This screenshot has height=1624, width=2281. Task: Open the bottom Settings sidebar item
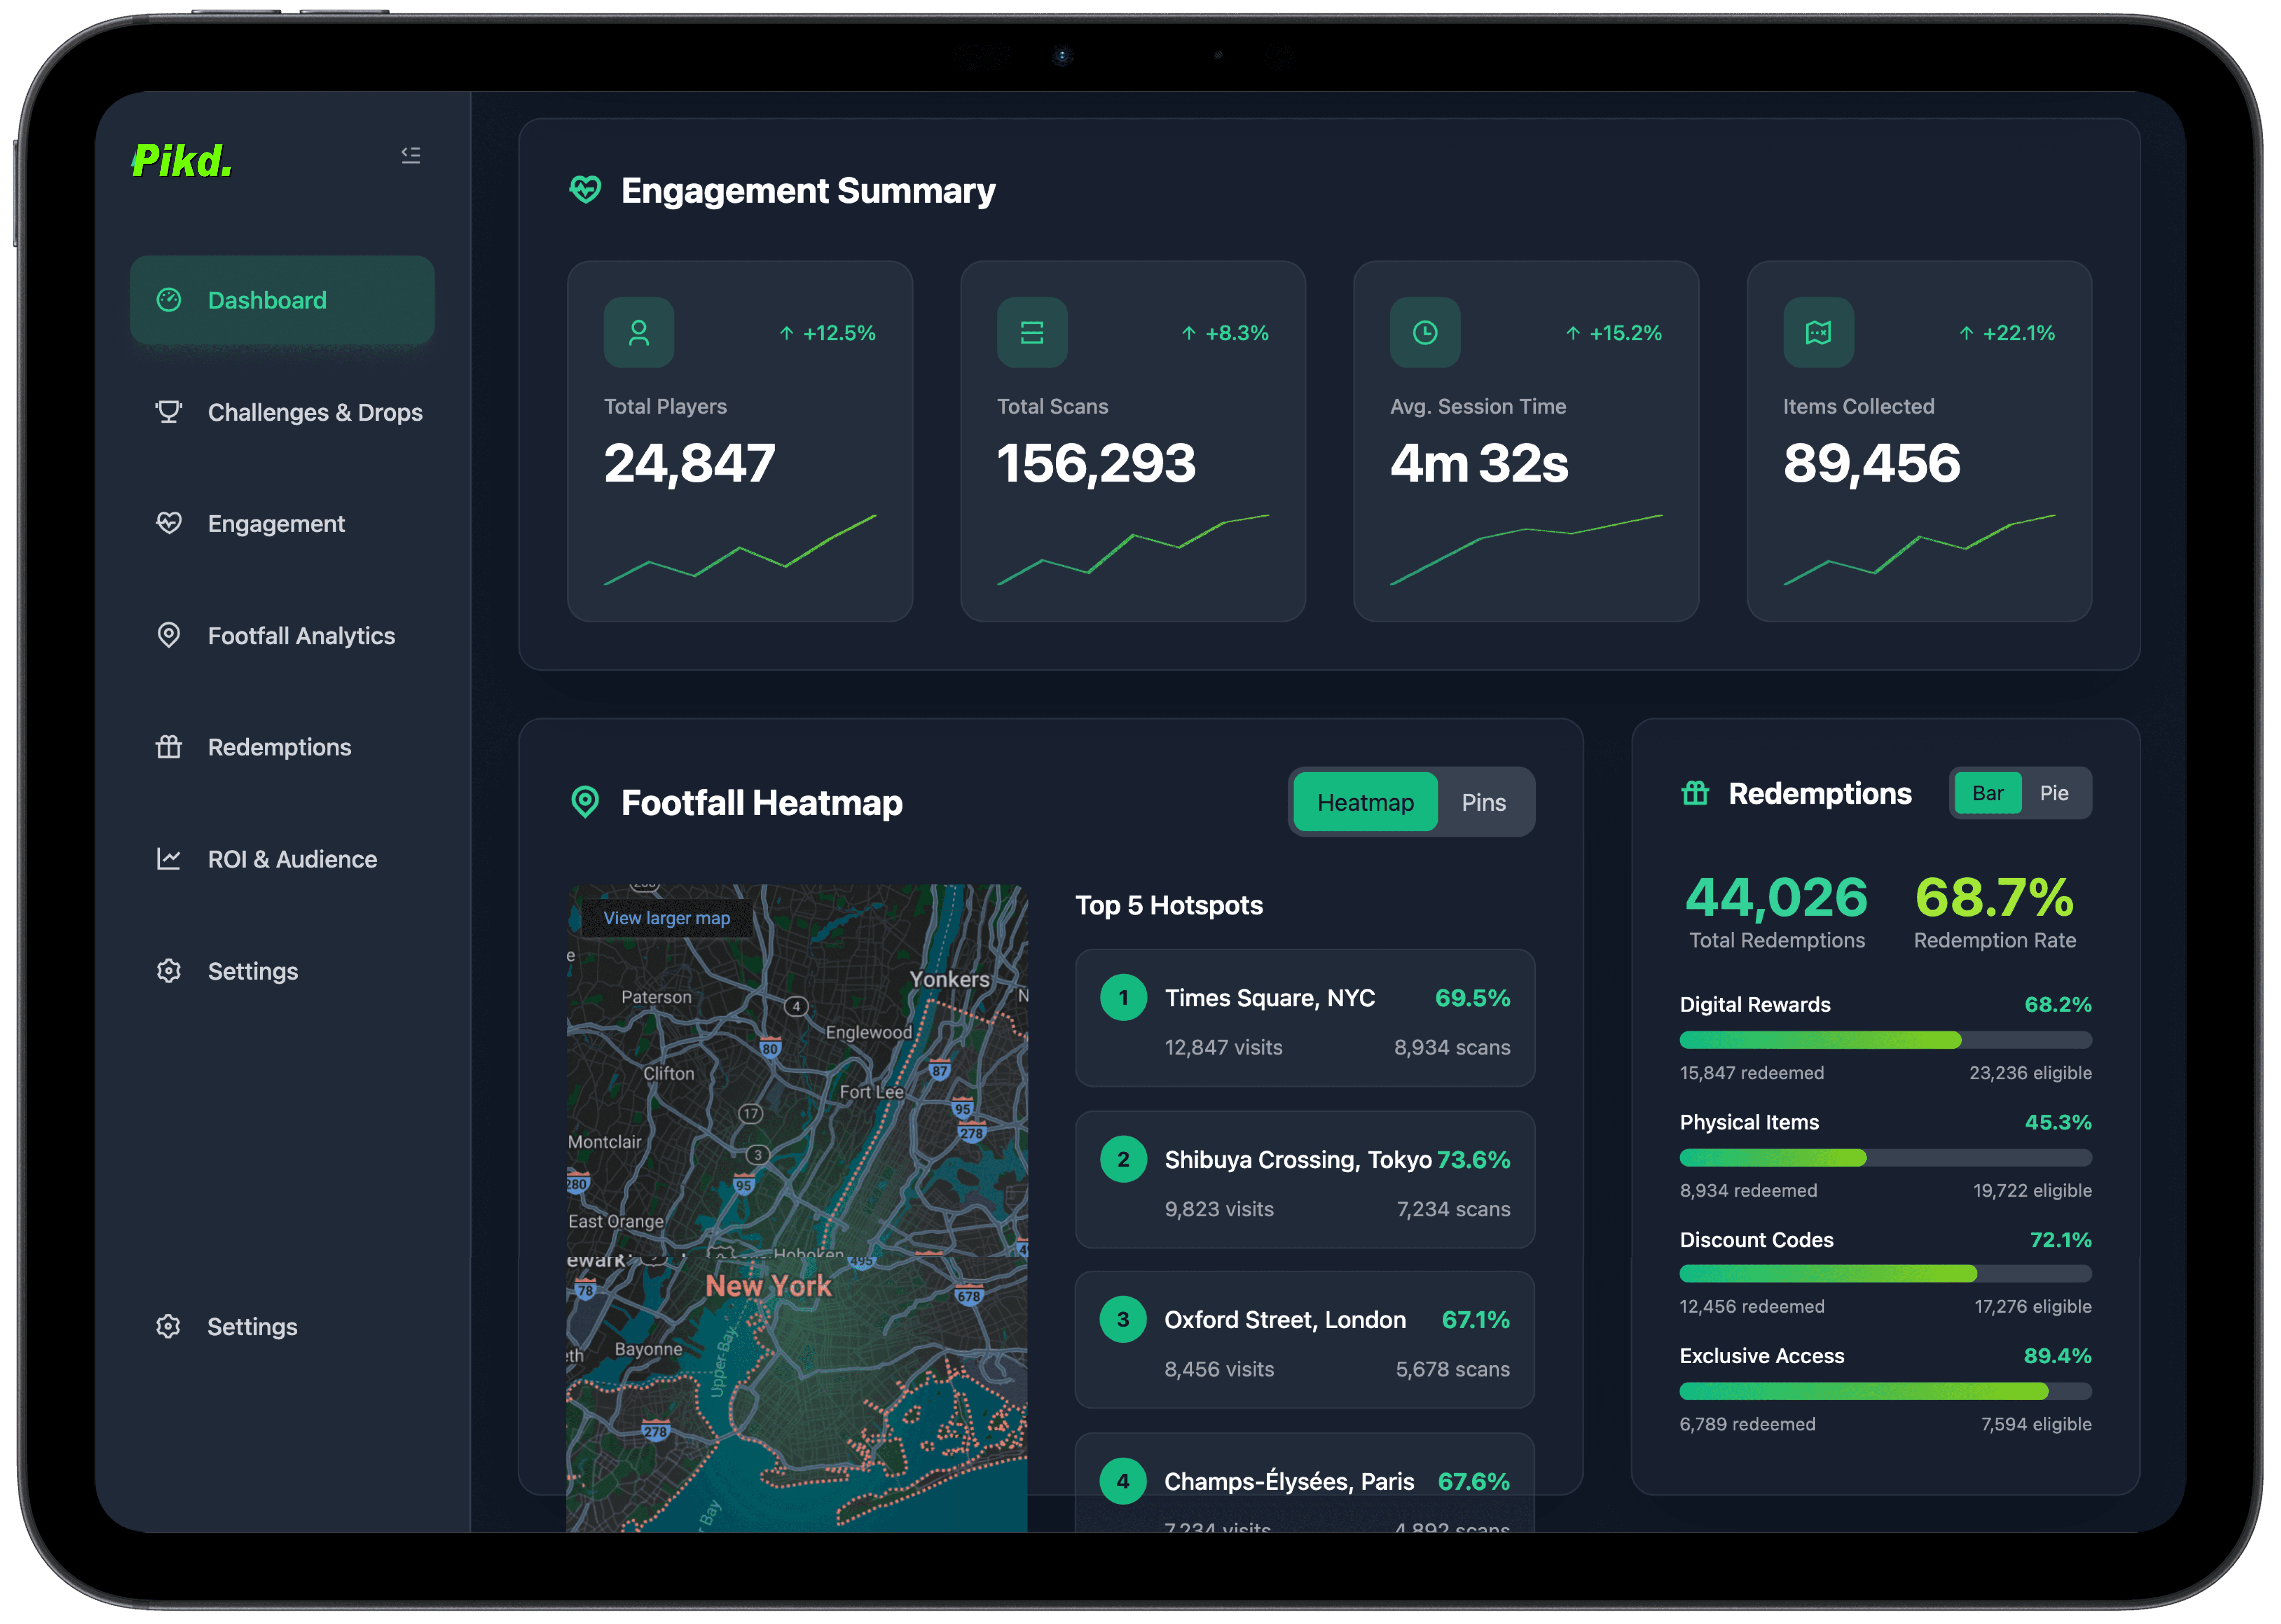pos(252,1326)
